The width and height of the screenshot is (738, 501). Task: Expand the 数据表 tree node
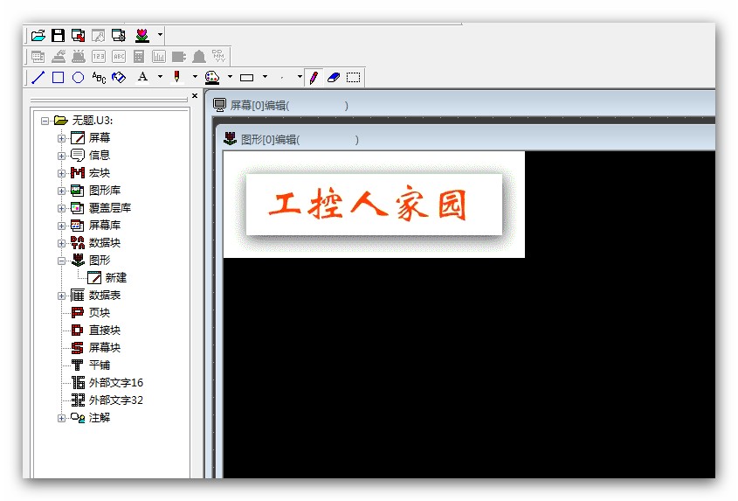tap(62, 296)
